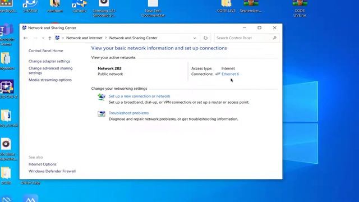Refresh the Network and Sharing Center

point(205,38)
